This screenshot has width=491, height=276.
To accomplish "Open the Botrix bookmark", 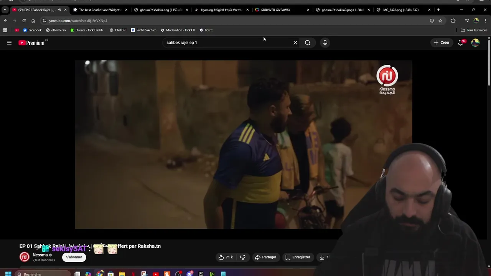I will (x=206, y=30).
